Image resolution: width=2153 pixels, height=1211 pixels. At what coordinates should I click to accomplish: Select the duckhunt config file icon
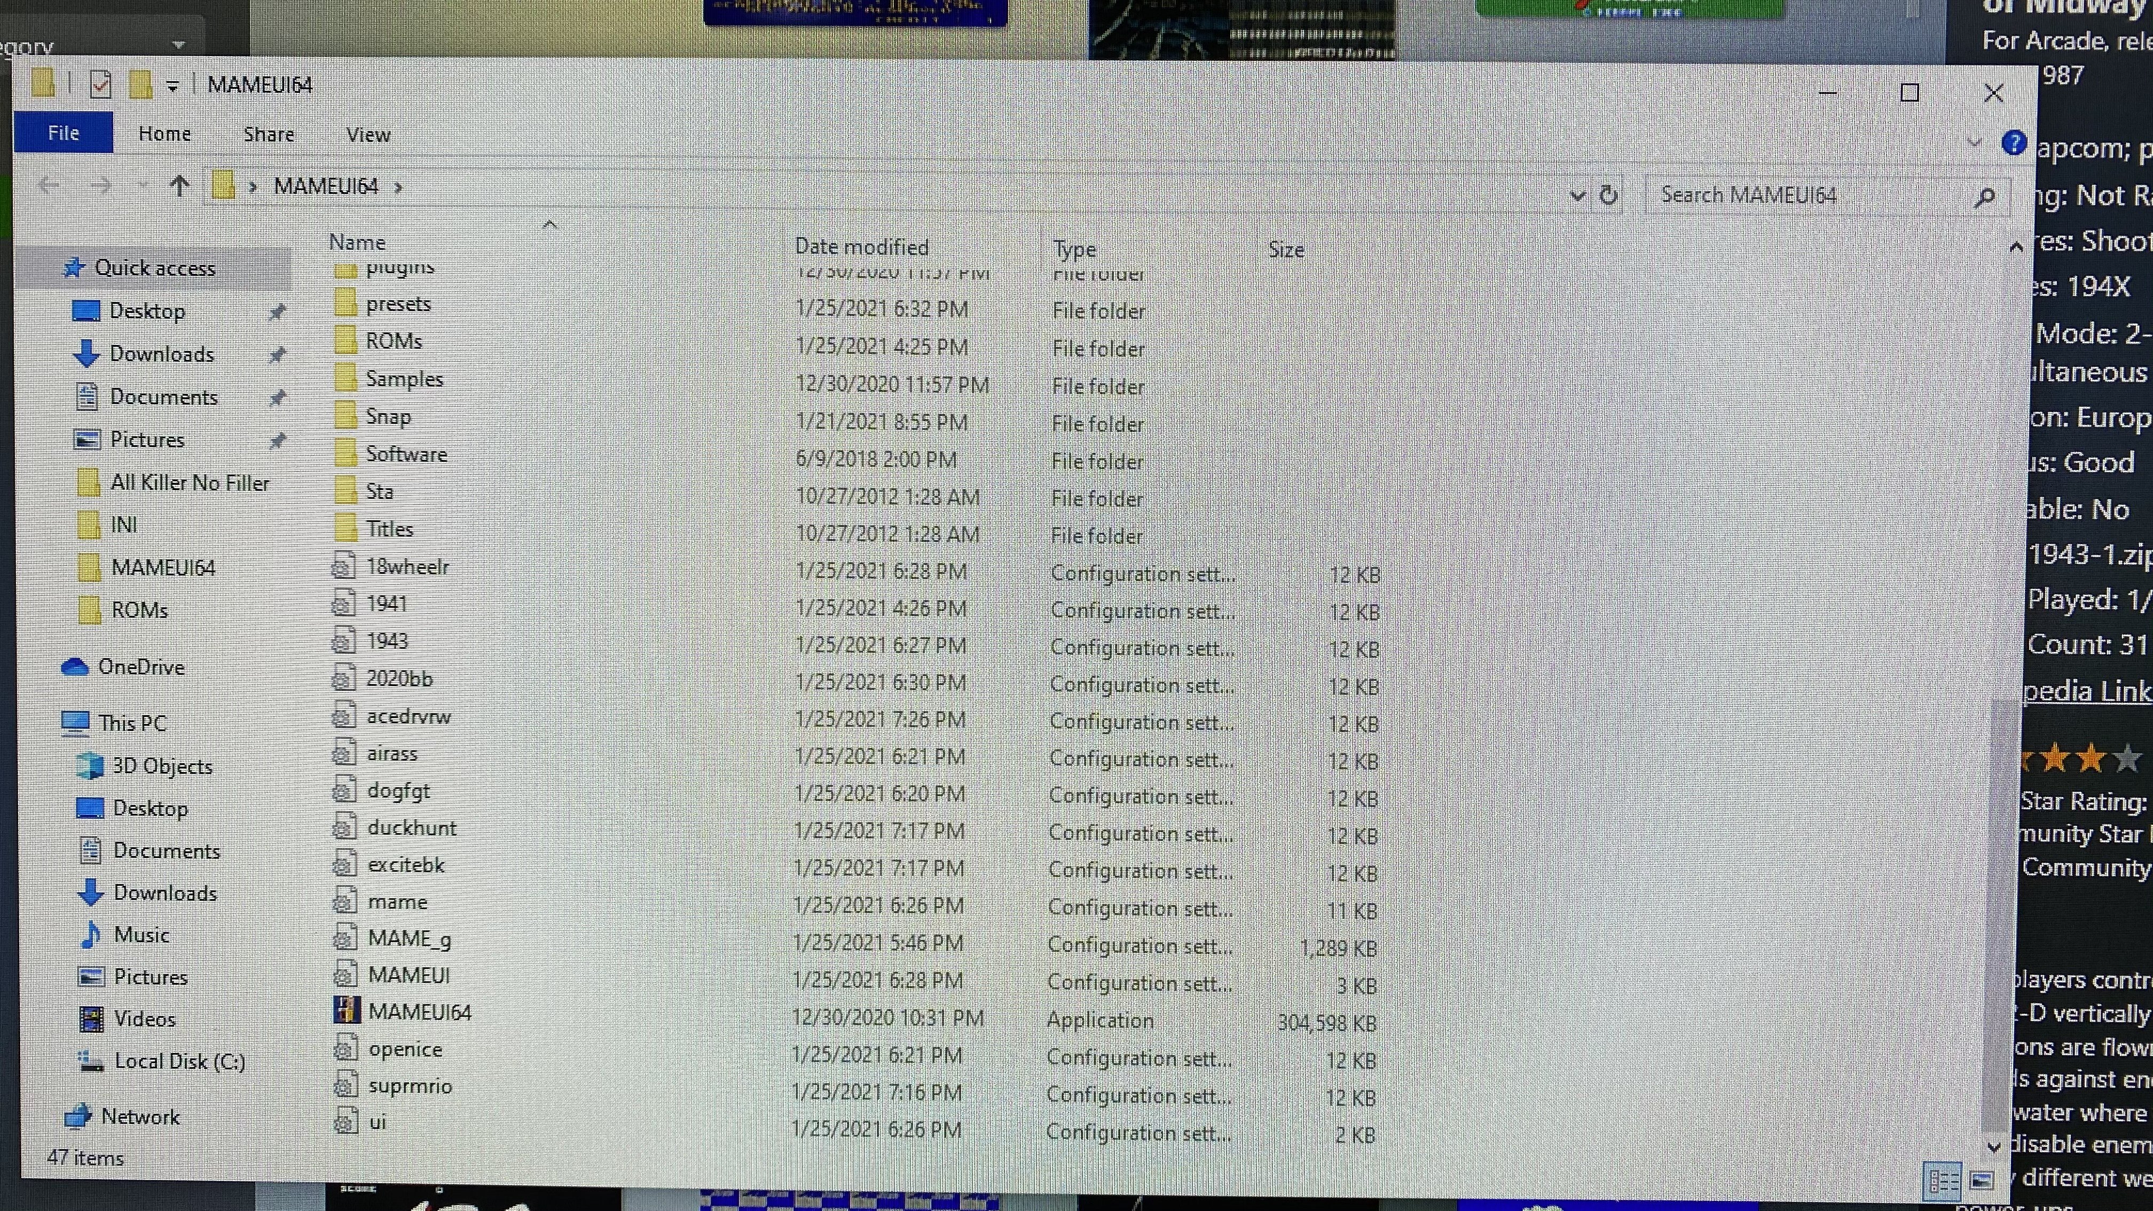click(x=344, y=828)
